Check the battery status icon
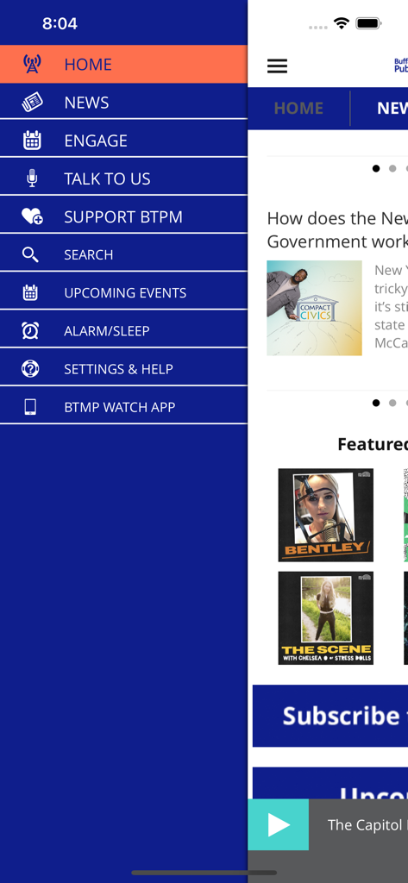408x883 pixels. click(x=369, y=23)
